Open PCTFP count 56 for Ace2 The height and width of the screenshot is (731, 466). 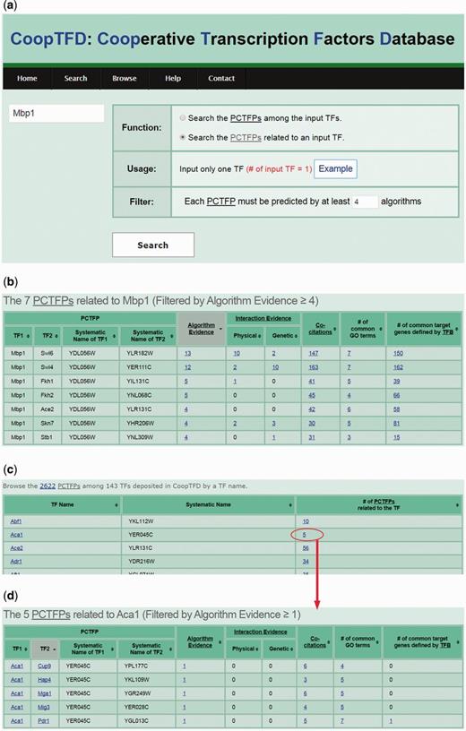tap(306, 548)
